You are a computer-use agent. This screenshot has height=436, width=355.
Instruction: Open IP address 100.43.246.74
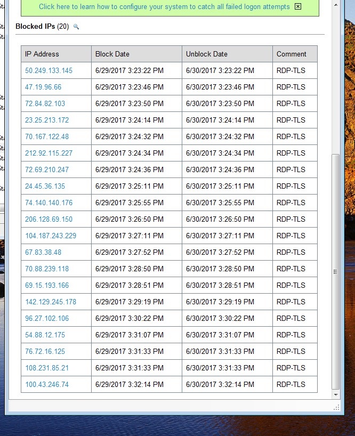[47, 384]
